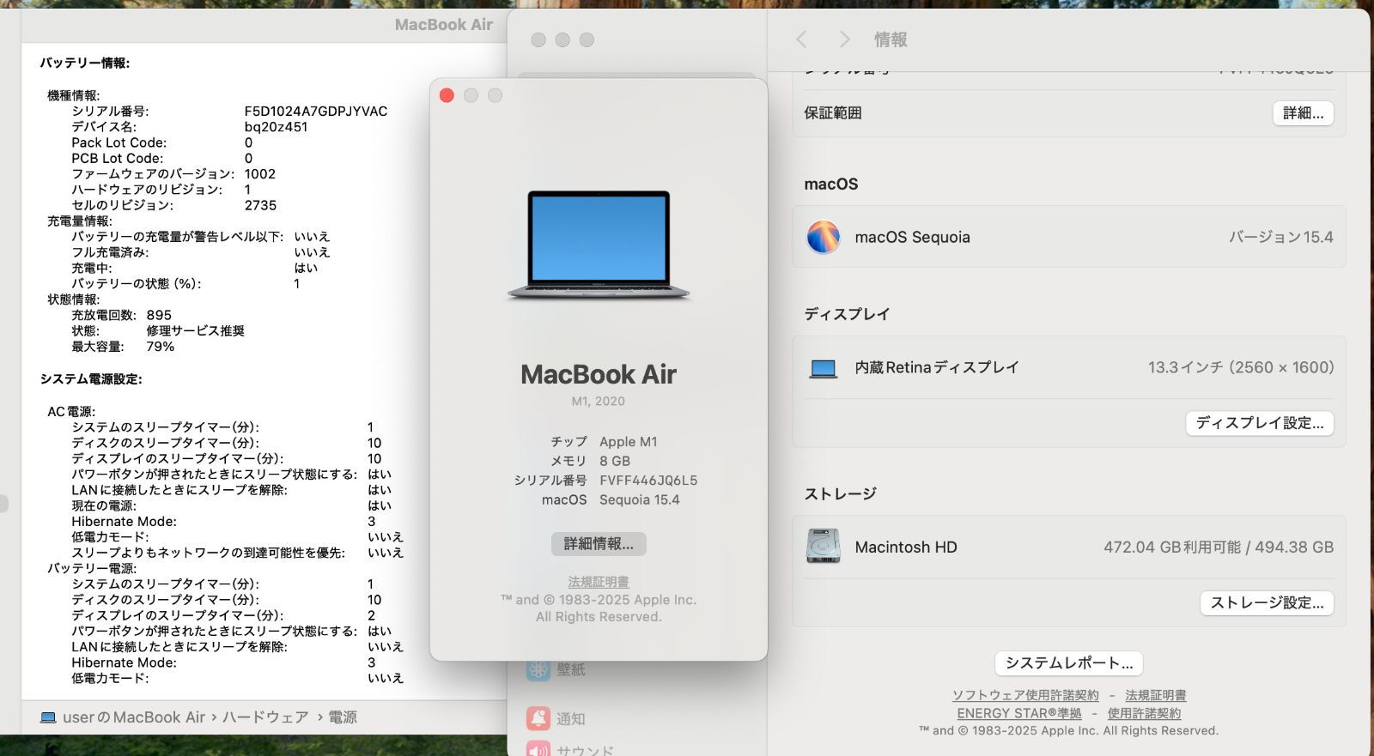Screen dimensions: 1374x756
Task: Click the AC電源 section label
Action: pos(71,411)
